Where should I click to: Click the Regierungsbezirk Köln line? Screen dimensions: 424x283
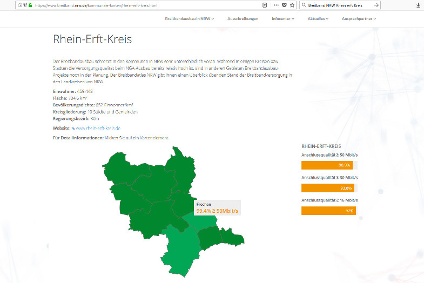[x=76, y=119]
